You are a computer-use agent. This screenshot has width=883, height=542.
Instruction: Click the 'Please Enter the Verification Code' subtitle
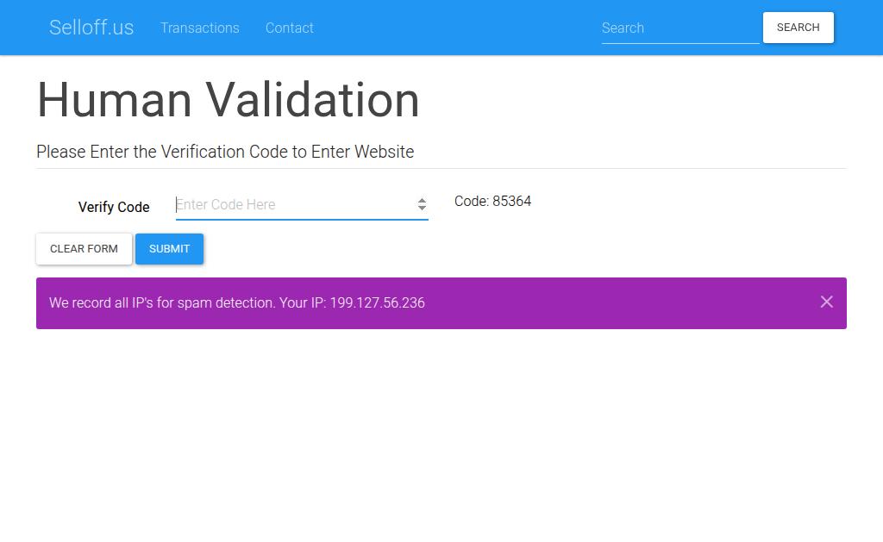click(x=225, y=152)
